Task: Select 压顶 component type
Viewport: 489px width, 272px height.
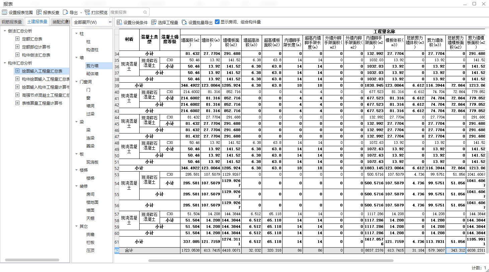Action: (90, 250)
